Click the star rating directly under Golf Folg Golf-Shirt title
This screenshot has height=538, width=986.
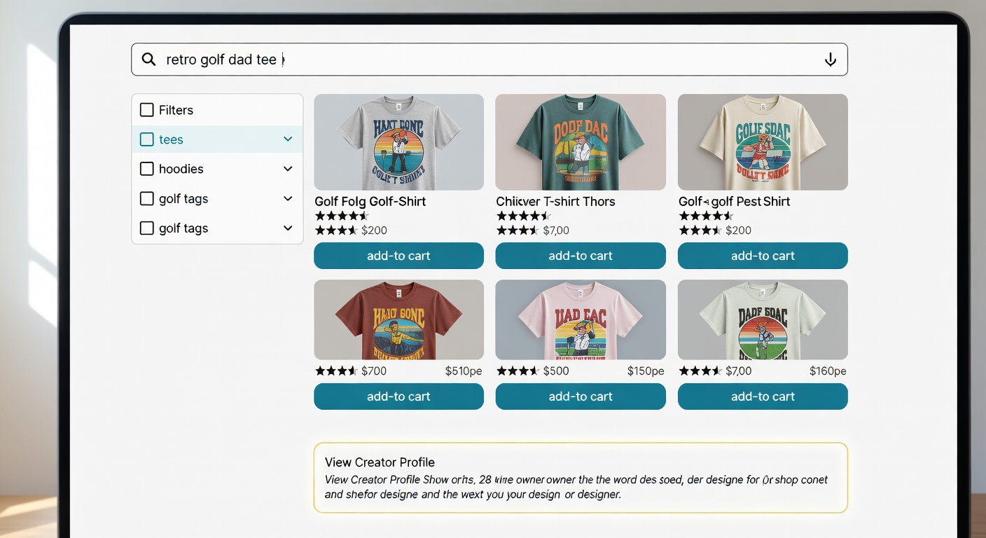342,216
